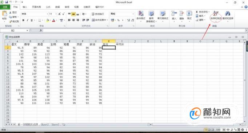Toggle Bold formatting
248x133 pixels.
(x=23, y=20)
